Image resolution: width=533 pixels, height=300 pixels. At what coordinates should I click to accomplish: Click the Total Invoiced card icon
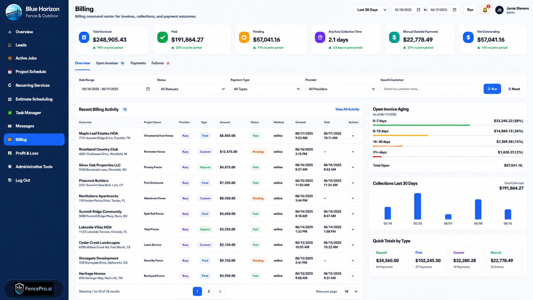point(84,37)
